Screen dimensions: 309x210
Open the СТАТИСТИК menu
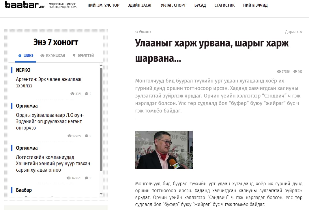pyautogui.click(x=224, y=5)
